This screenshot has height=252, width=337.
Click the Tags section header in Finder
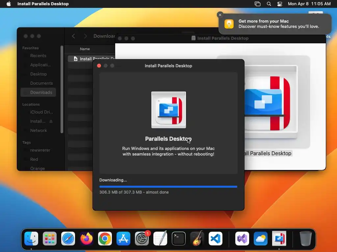[x=26, y=142]
